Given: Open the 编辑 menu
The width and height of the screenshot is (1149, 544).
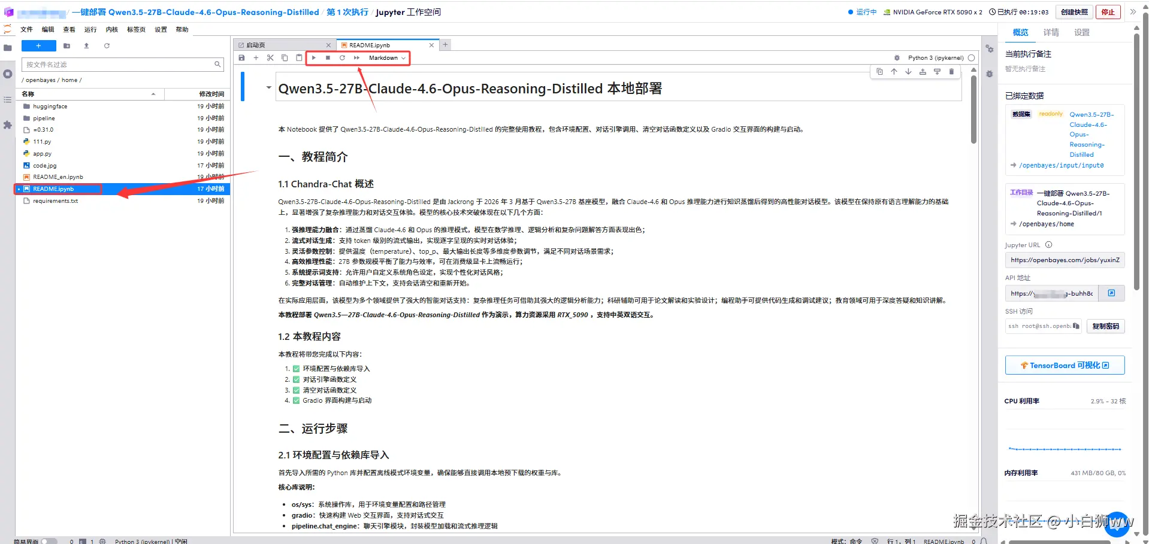Looking at the screenshot, I should pyautogui.click(x=48, y=29).
